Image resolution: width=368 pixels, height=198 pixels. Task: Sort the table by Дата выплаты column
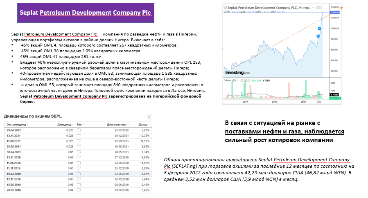click(x=118, y=125)
